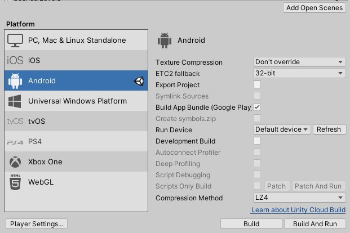Toggle the Deep Profiling checkbox

click(x=257, y=163)
